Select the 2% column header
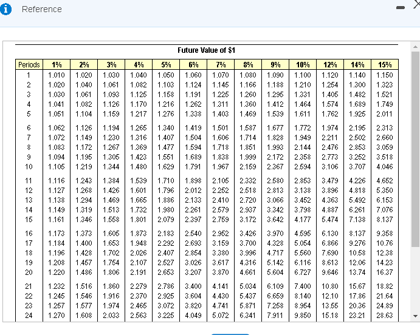Viewport: 420px width, 335px height. tap(84, 65)
